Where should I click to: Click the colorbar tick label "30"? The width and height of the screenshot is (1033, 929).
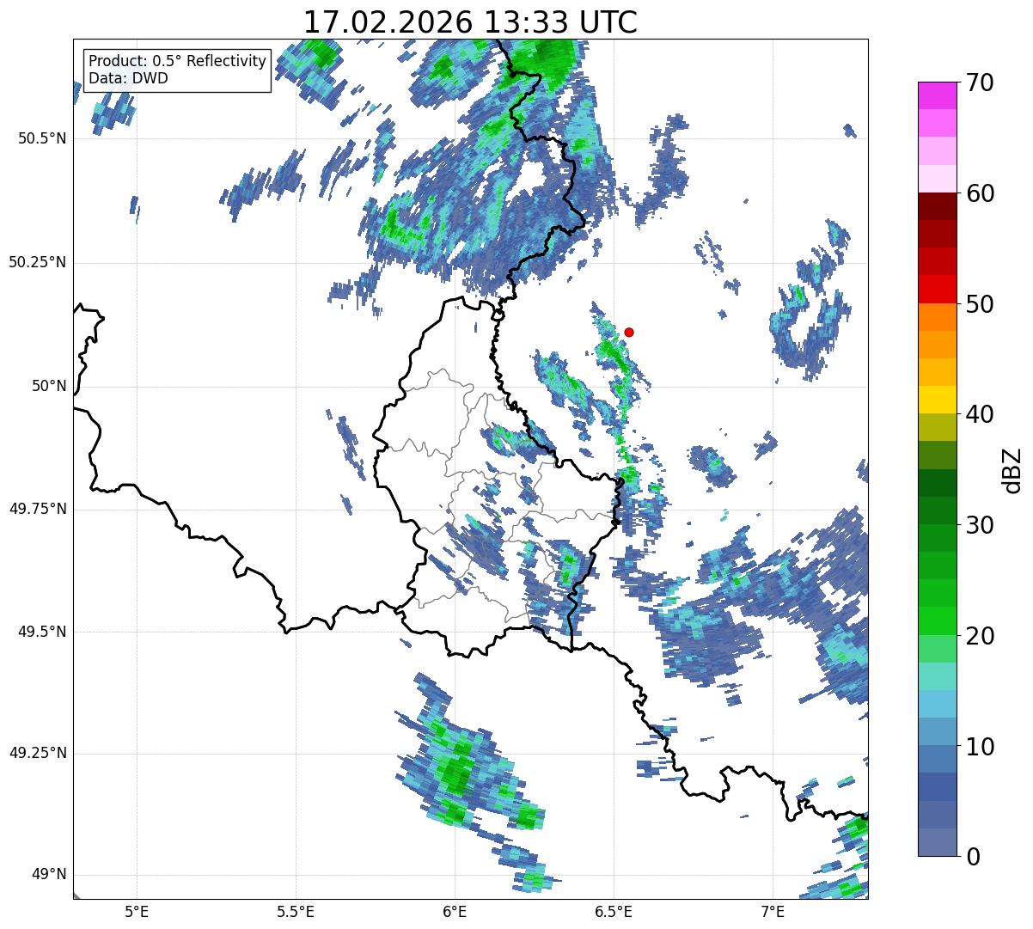(x=981, y=525)
